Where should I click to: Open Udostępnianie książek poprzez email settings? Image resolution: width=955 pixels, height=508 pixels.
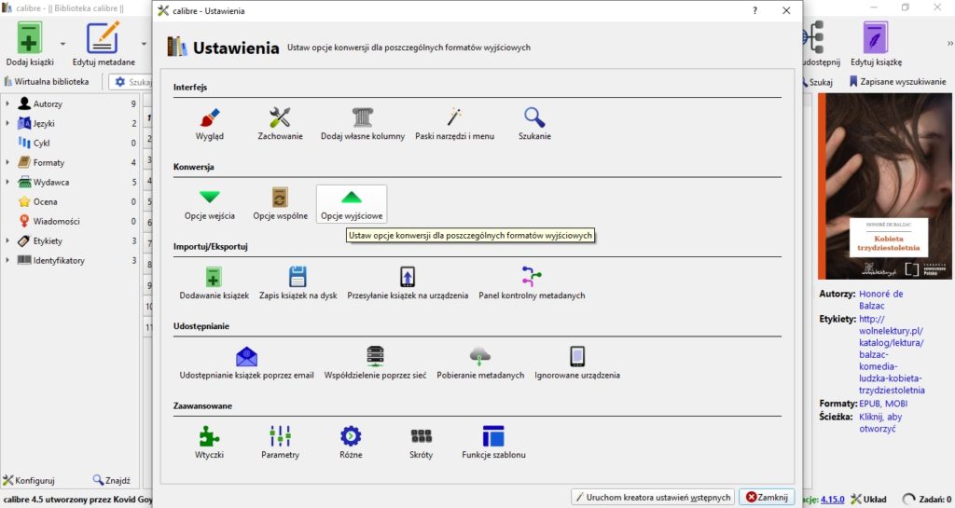pos(246,364)
